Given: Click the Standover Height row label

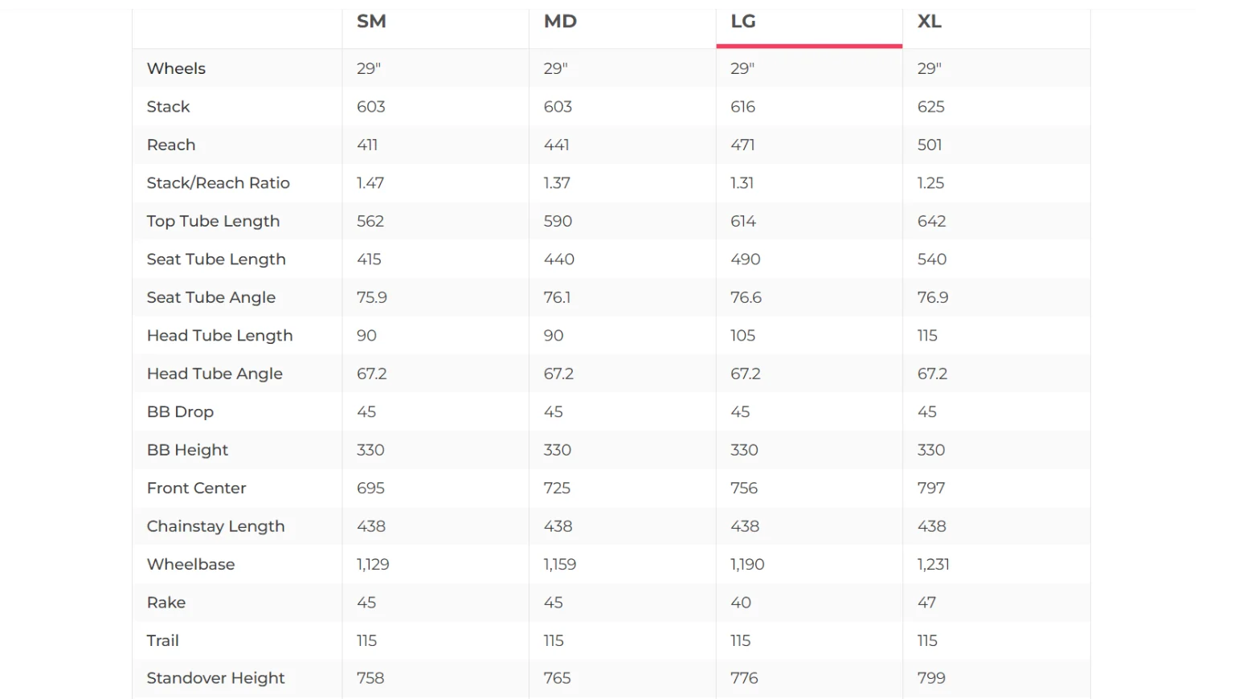Looking at the screenshot, I should (215, 678).
